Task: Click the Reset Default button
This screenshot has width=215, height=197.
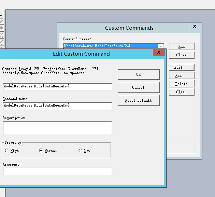Action: (139, 101)
